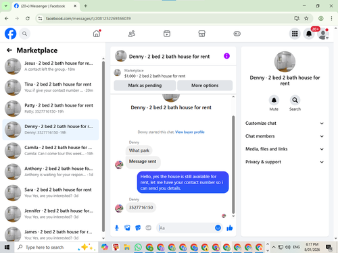
Task: Open the site information icon in address bar
Action: [40, 18]
